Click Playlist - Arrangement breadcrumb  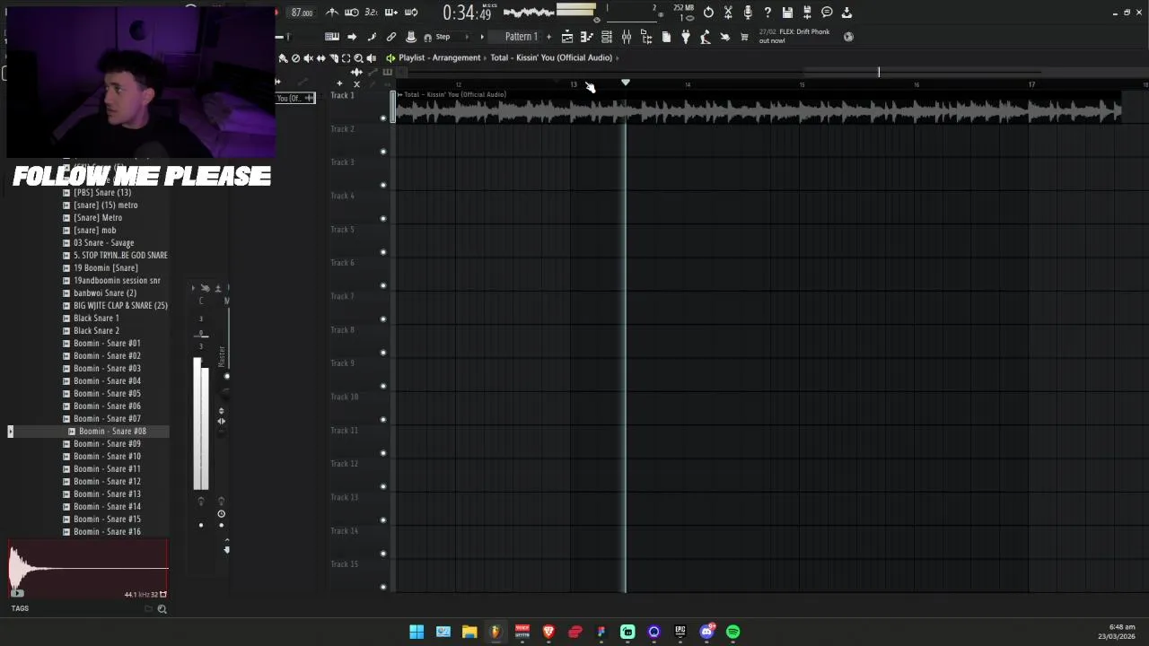click(440, 57)
